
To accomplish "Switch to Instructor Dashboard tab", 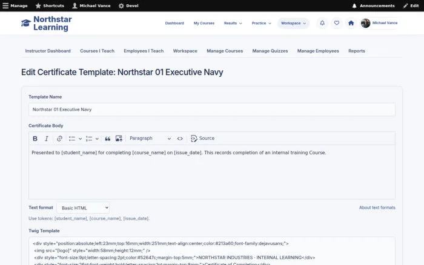I will 48,51.
